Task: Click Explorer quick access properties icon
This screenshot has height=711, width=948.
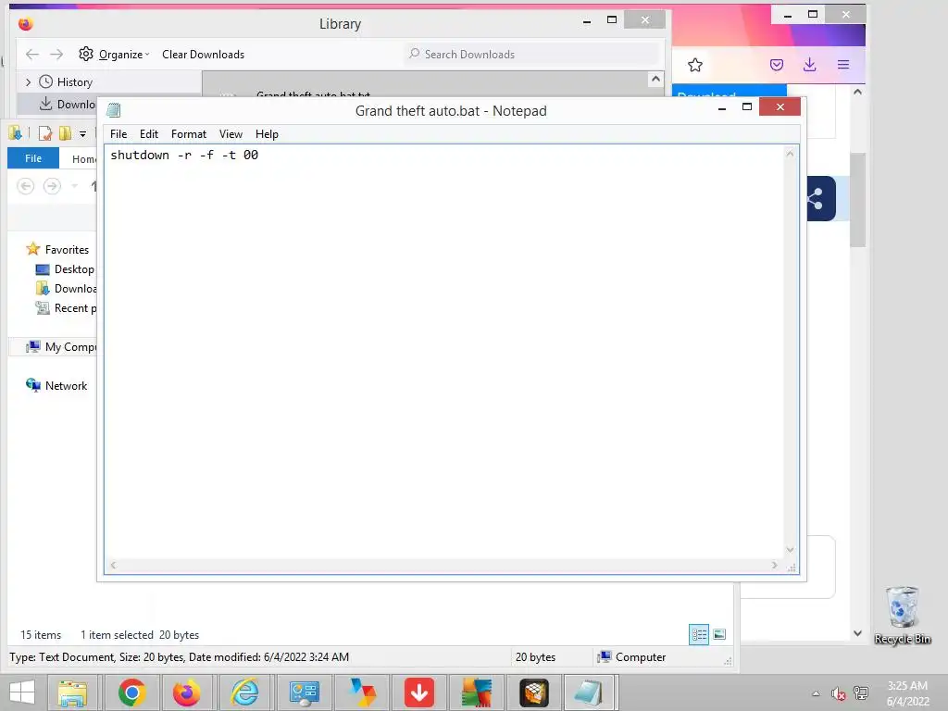Action: coord(44,133)
